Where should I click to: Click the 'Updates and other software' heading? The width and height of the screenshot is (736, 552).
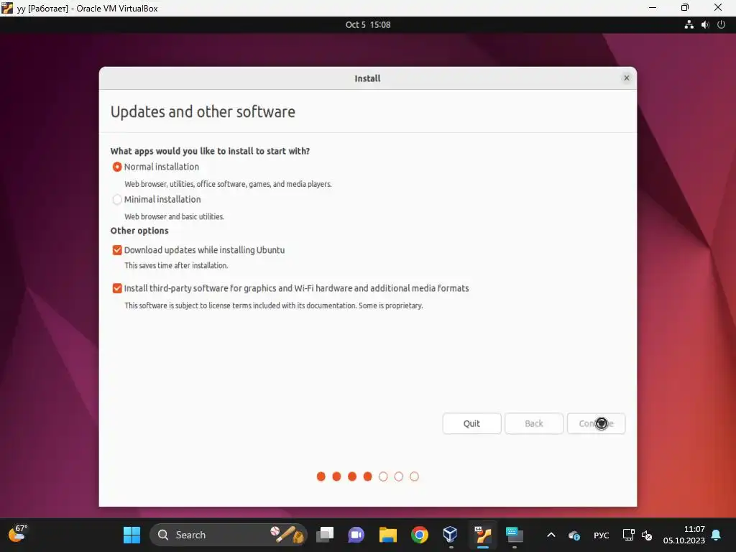pyautogui.click(x=203, y=111)
